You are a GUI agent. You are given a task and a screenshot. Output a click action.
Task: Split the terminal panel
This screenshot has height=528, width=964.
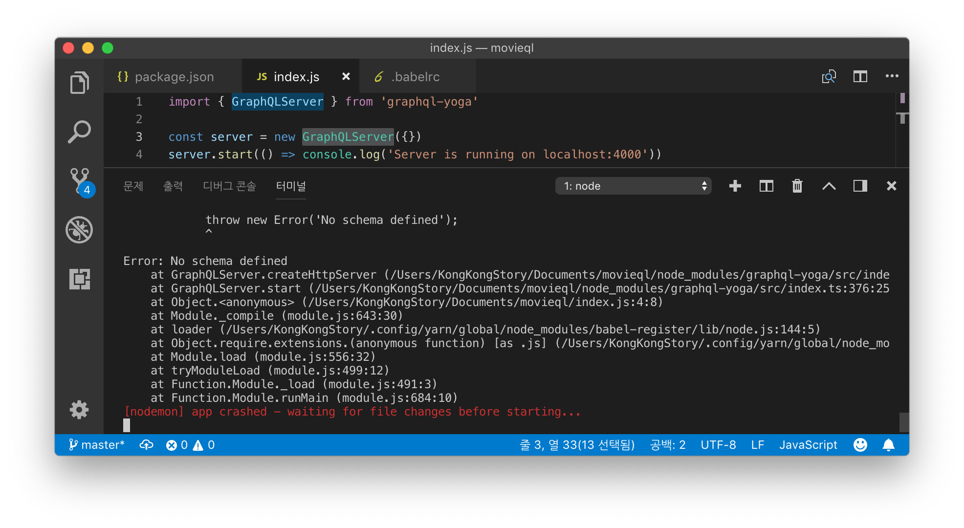pyautogui.click(x=766, y=186)
